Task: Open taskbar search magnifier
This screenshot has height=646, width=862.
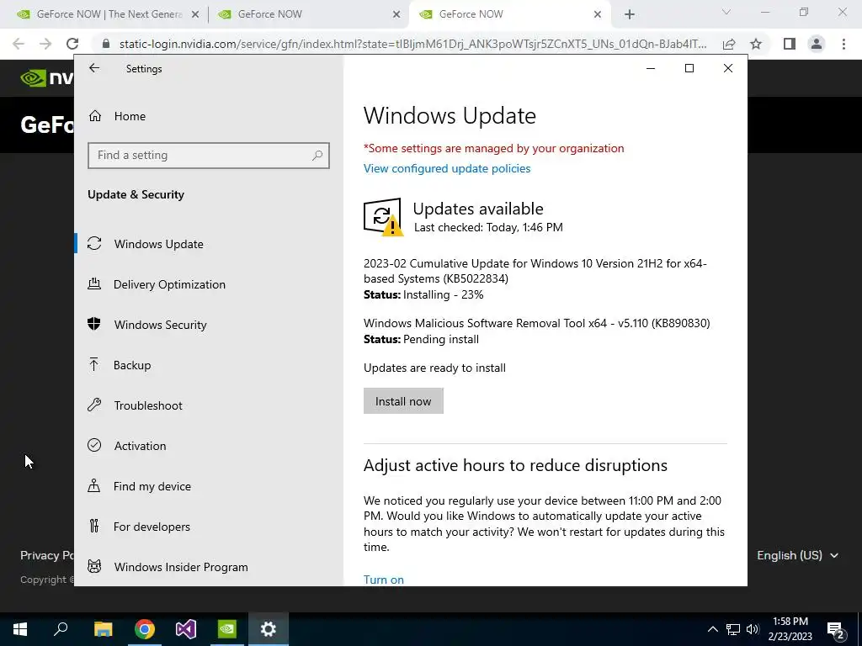Action: (x=61, y=629)
